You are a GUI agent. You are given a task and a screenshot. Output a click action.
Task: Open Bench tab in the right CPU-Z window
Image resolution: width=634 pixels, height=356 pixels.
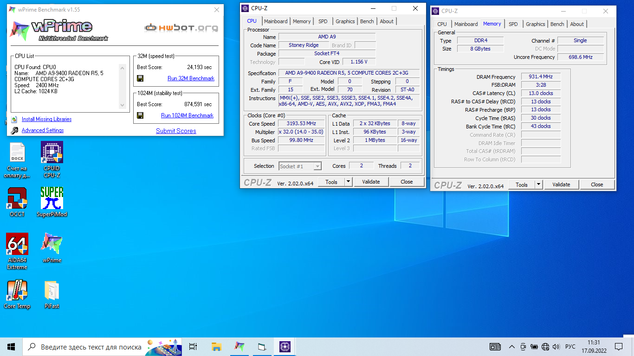[557, 24]
